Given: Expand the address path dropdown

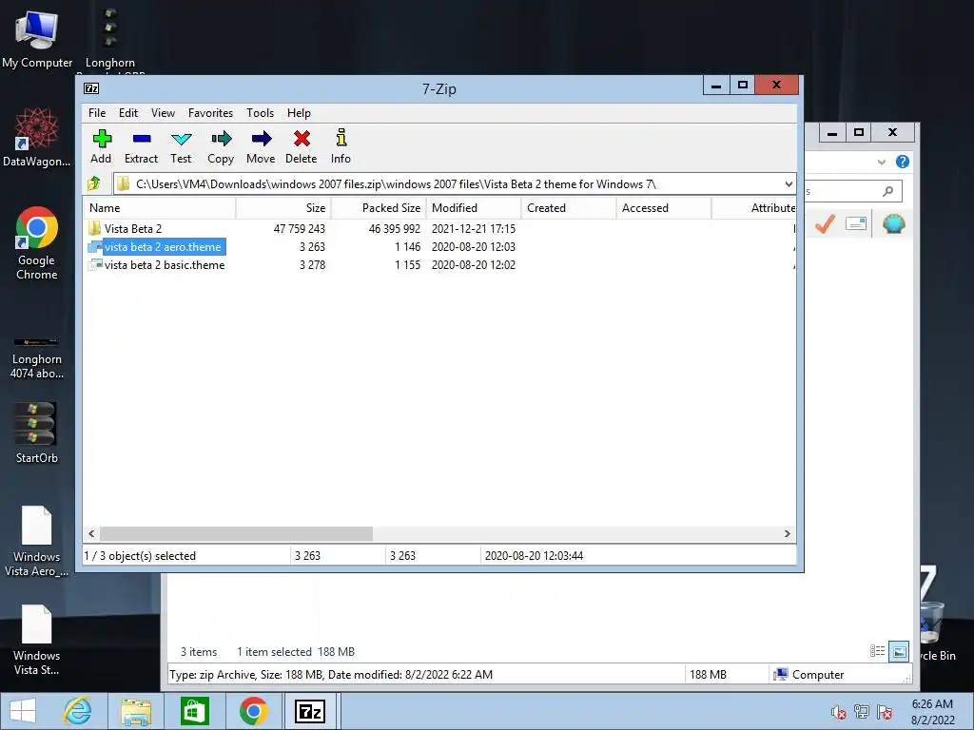Looking at the screenshot, I should [x=789, y=184].
